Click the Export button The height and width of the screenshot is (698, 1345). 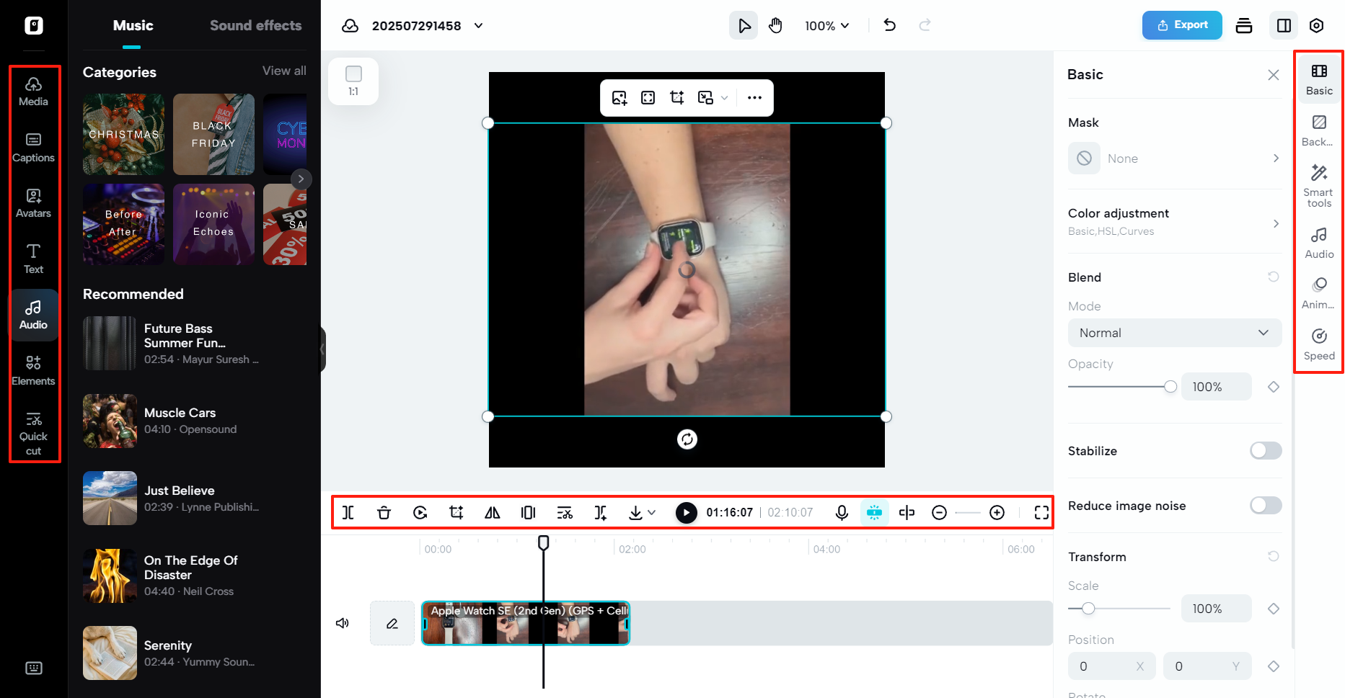1181,24
